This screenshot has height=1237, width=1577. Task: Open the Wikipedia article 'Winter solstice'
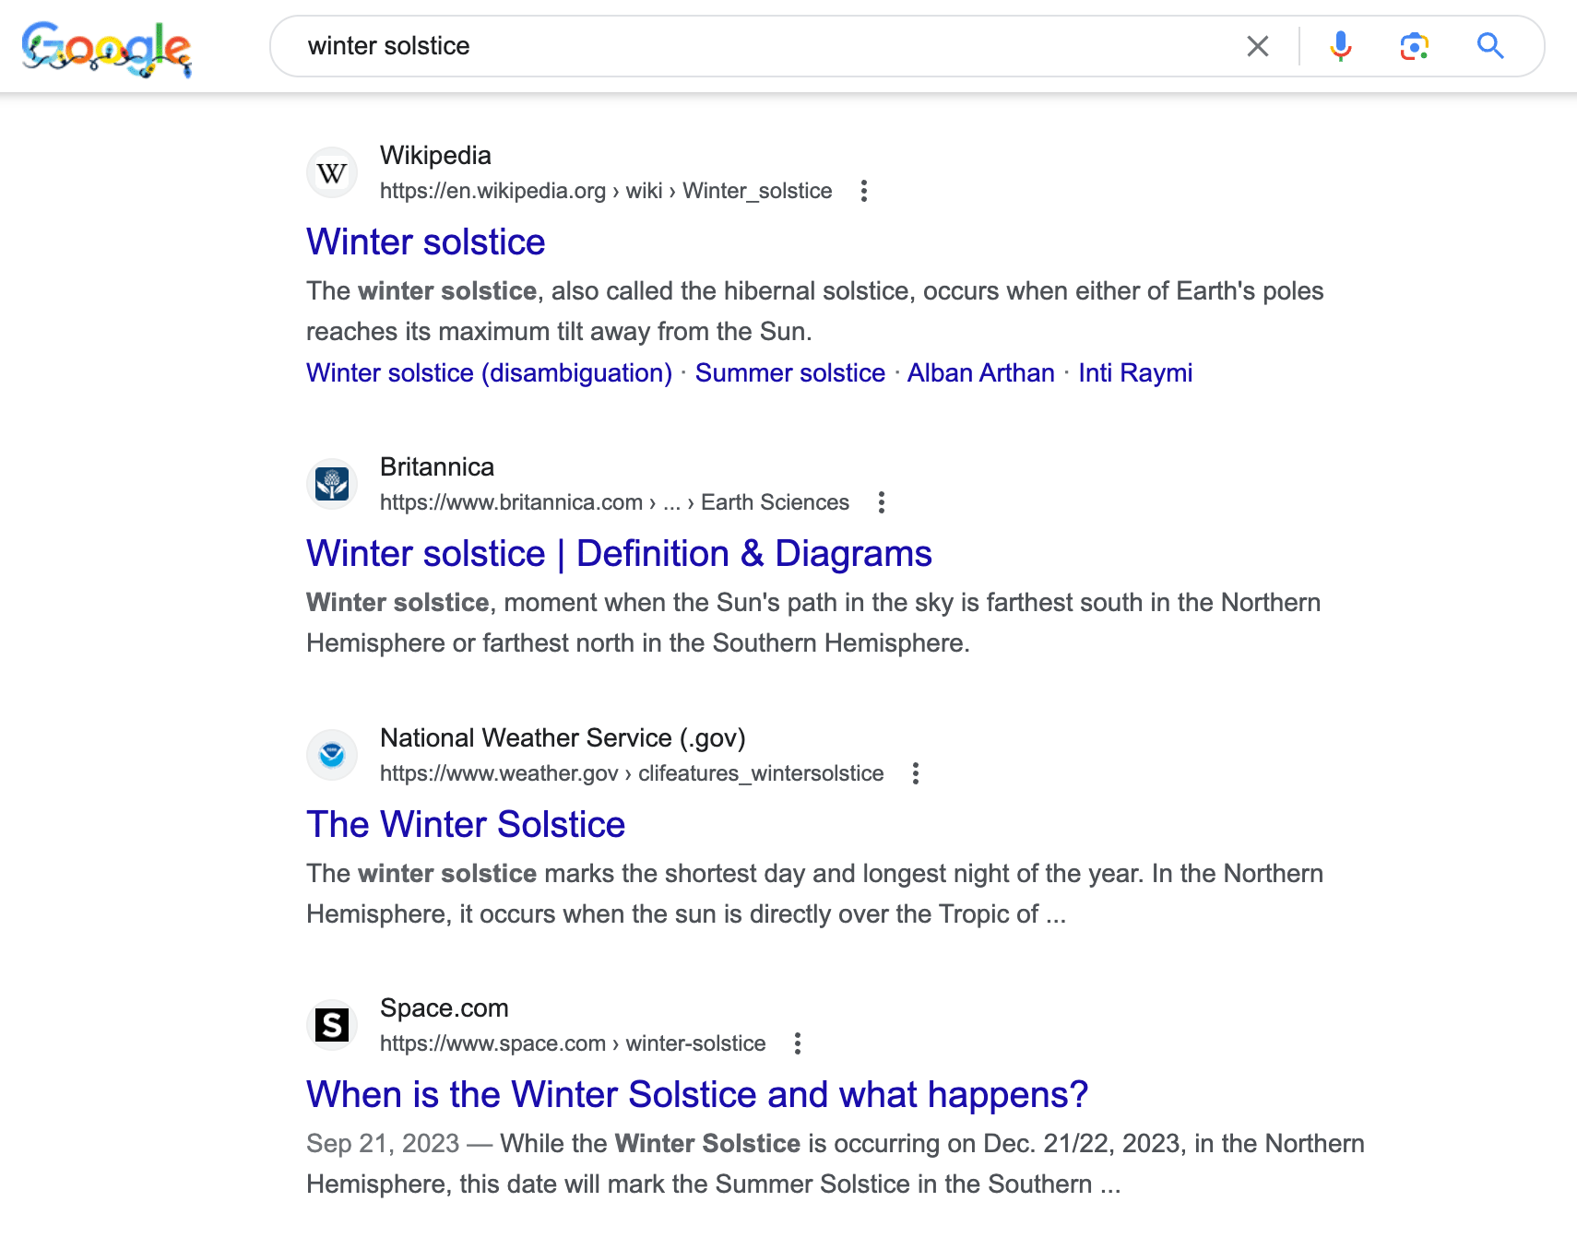click(x=425, y=242)
